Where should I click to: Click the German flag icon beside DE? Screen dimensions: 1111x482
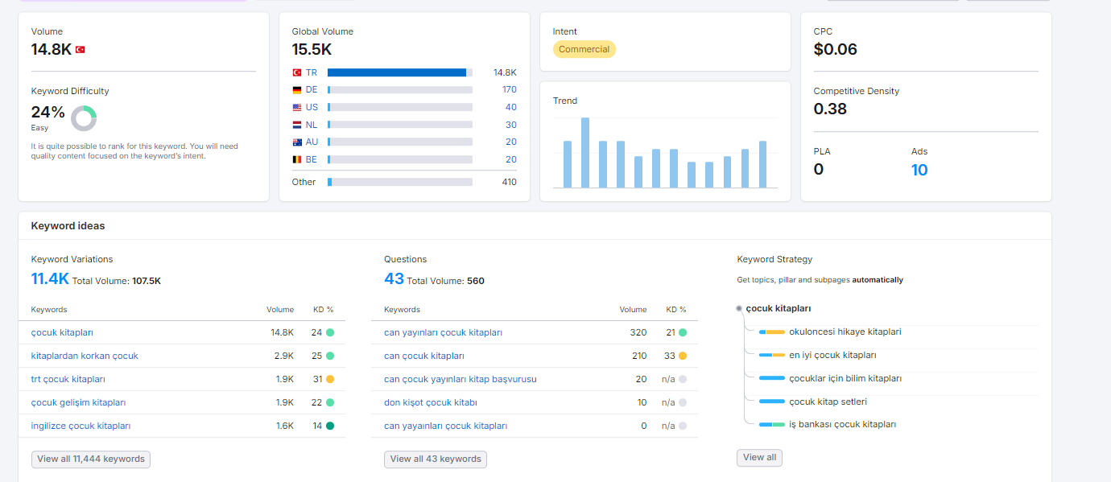pos(297,90)
